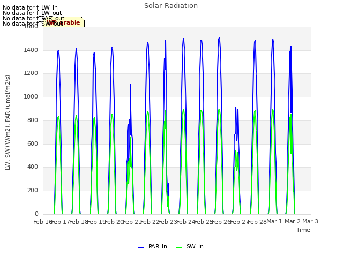This screenshot has width=343, height=257.
Task: Click the Feb 19 x-axis tick label
Action: point(96,222)
